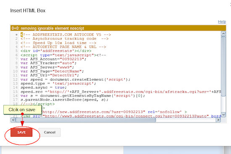The height and width of the screenshot is (154, 231).
Task: Click the speed.async = true line
Action: point(44,87)
